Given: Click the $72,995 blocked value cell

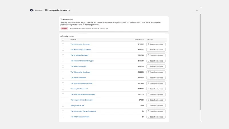Looking at the screenshot, I should [x=141, y=44].
